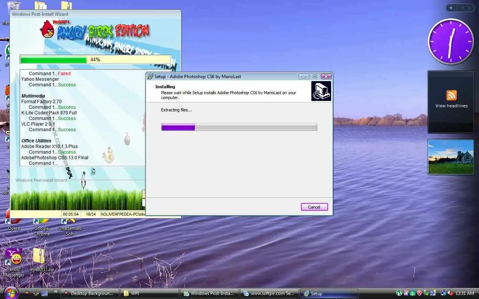Click the network tray icon
Image resolution: width=479 pixels, height=299 pixels.
(443, 293)
